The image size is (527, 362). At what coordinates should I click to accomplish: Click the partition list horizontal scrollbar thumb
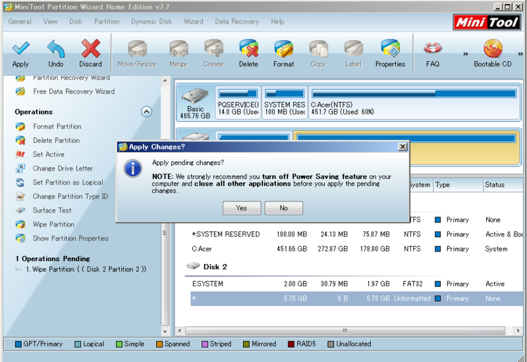pos(345,331)
